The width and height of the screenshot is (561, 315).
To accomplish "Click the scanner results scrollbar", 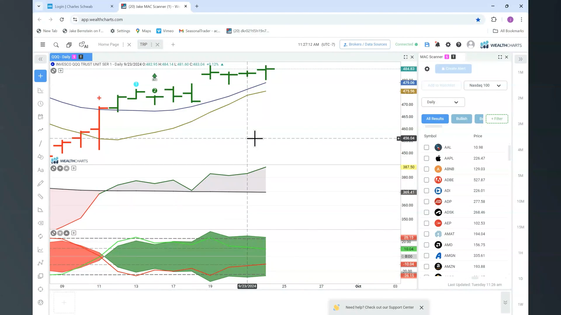I will tap(509, 153).
